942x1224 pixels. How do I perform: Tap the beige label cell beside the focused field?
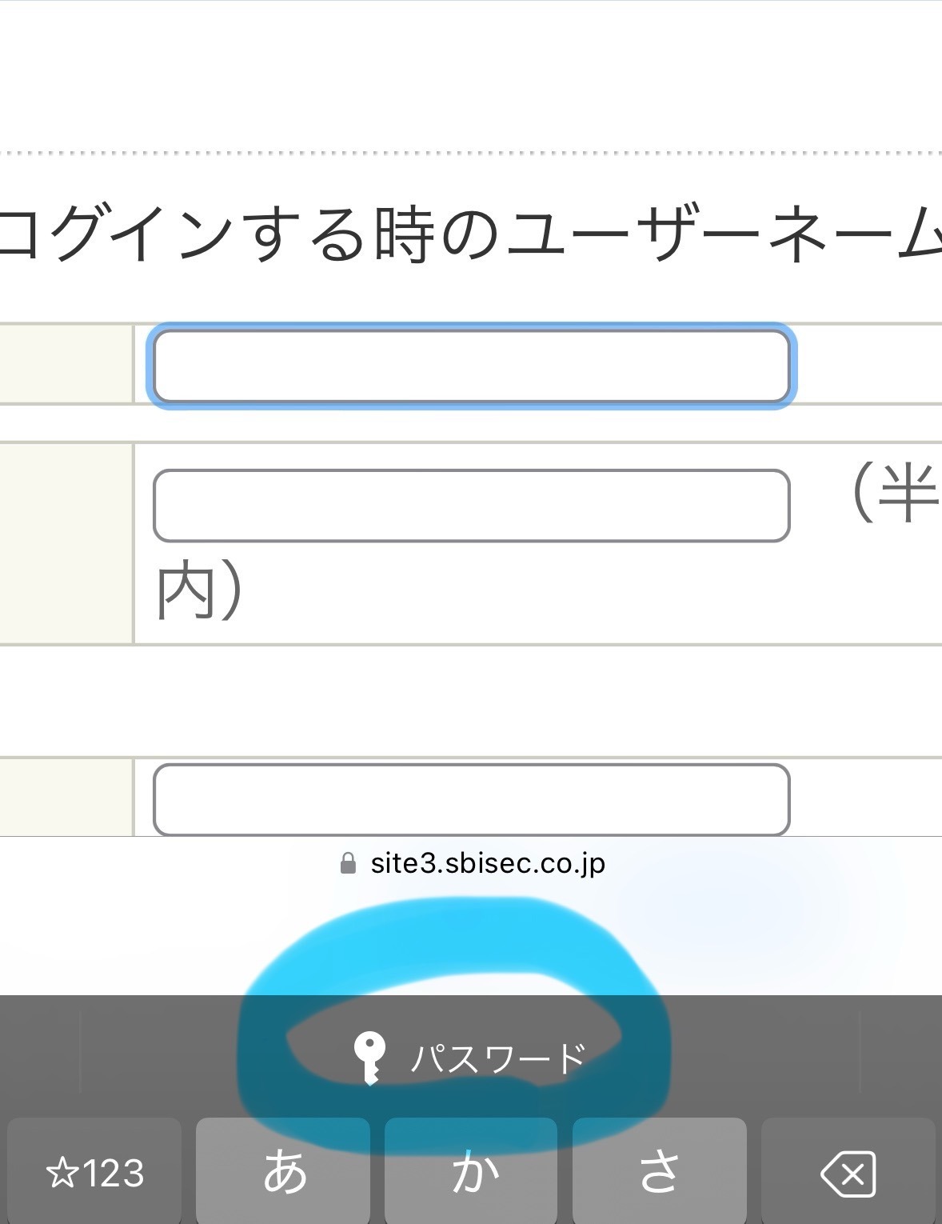pyautogui.click(x=66, y=364)
